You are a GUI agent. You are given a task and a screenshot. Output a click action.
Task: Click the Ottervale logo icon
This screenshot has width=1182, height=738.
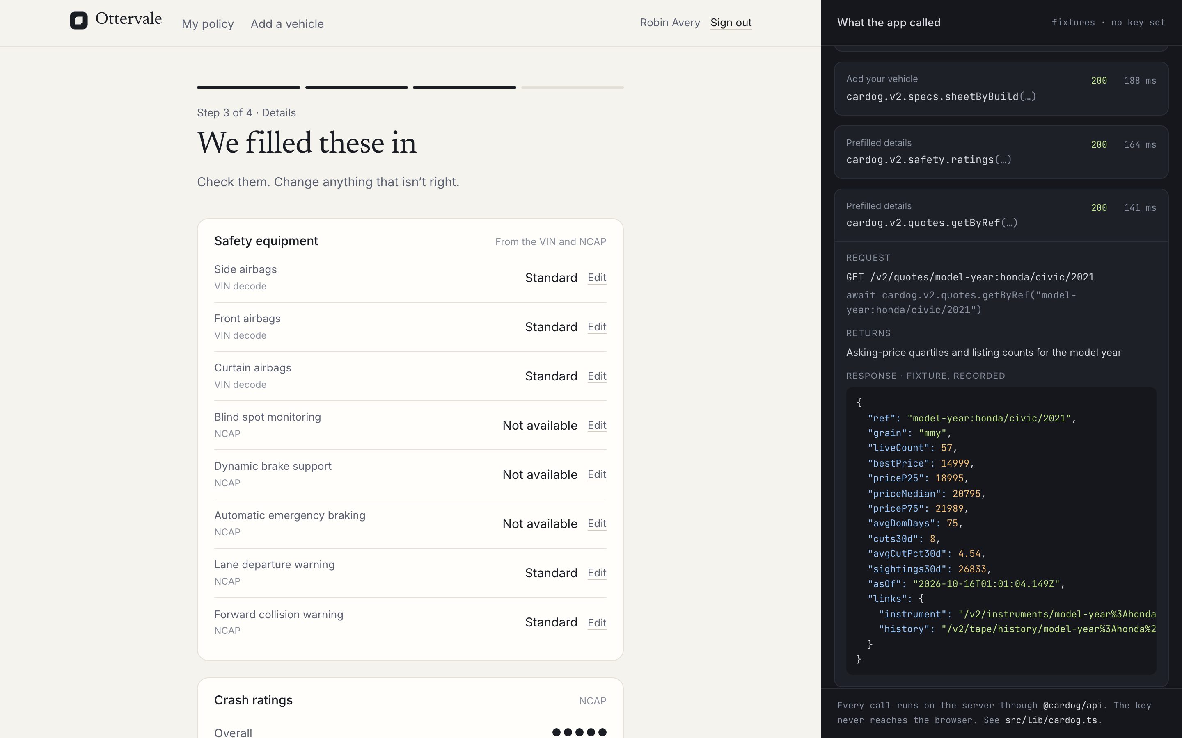[79, 20]
